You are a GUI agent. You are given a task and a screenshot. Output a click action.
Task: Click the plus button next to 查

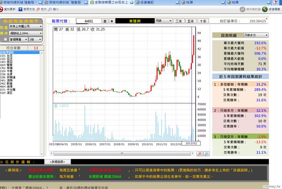112,21
